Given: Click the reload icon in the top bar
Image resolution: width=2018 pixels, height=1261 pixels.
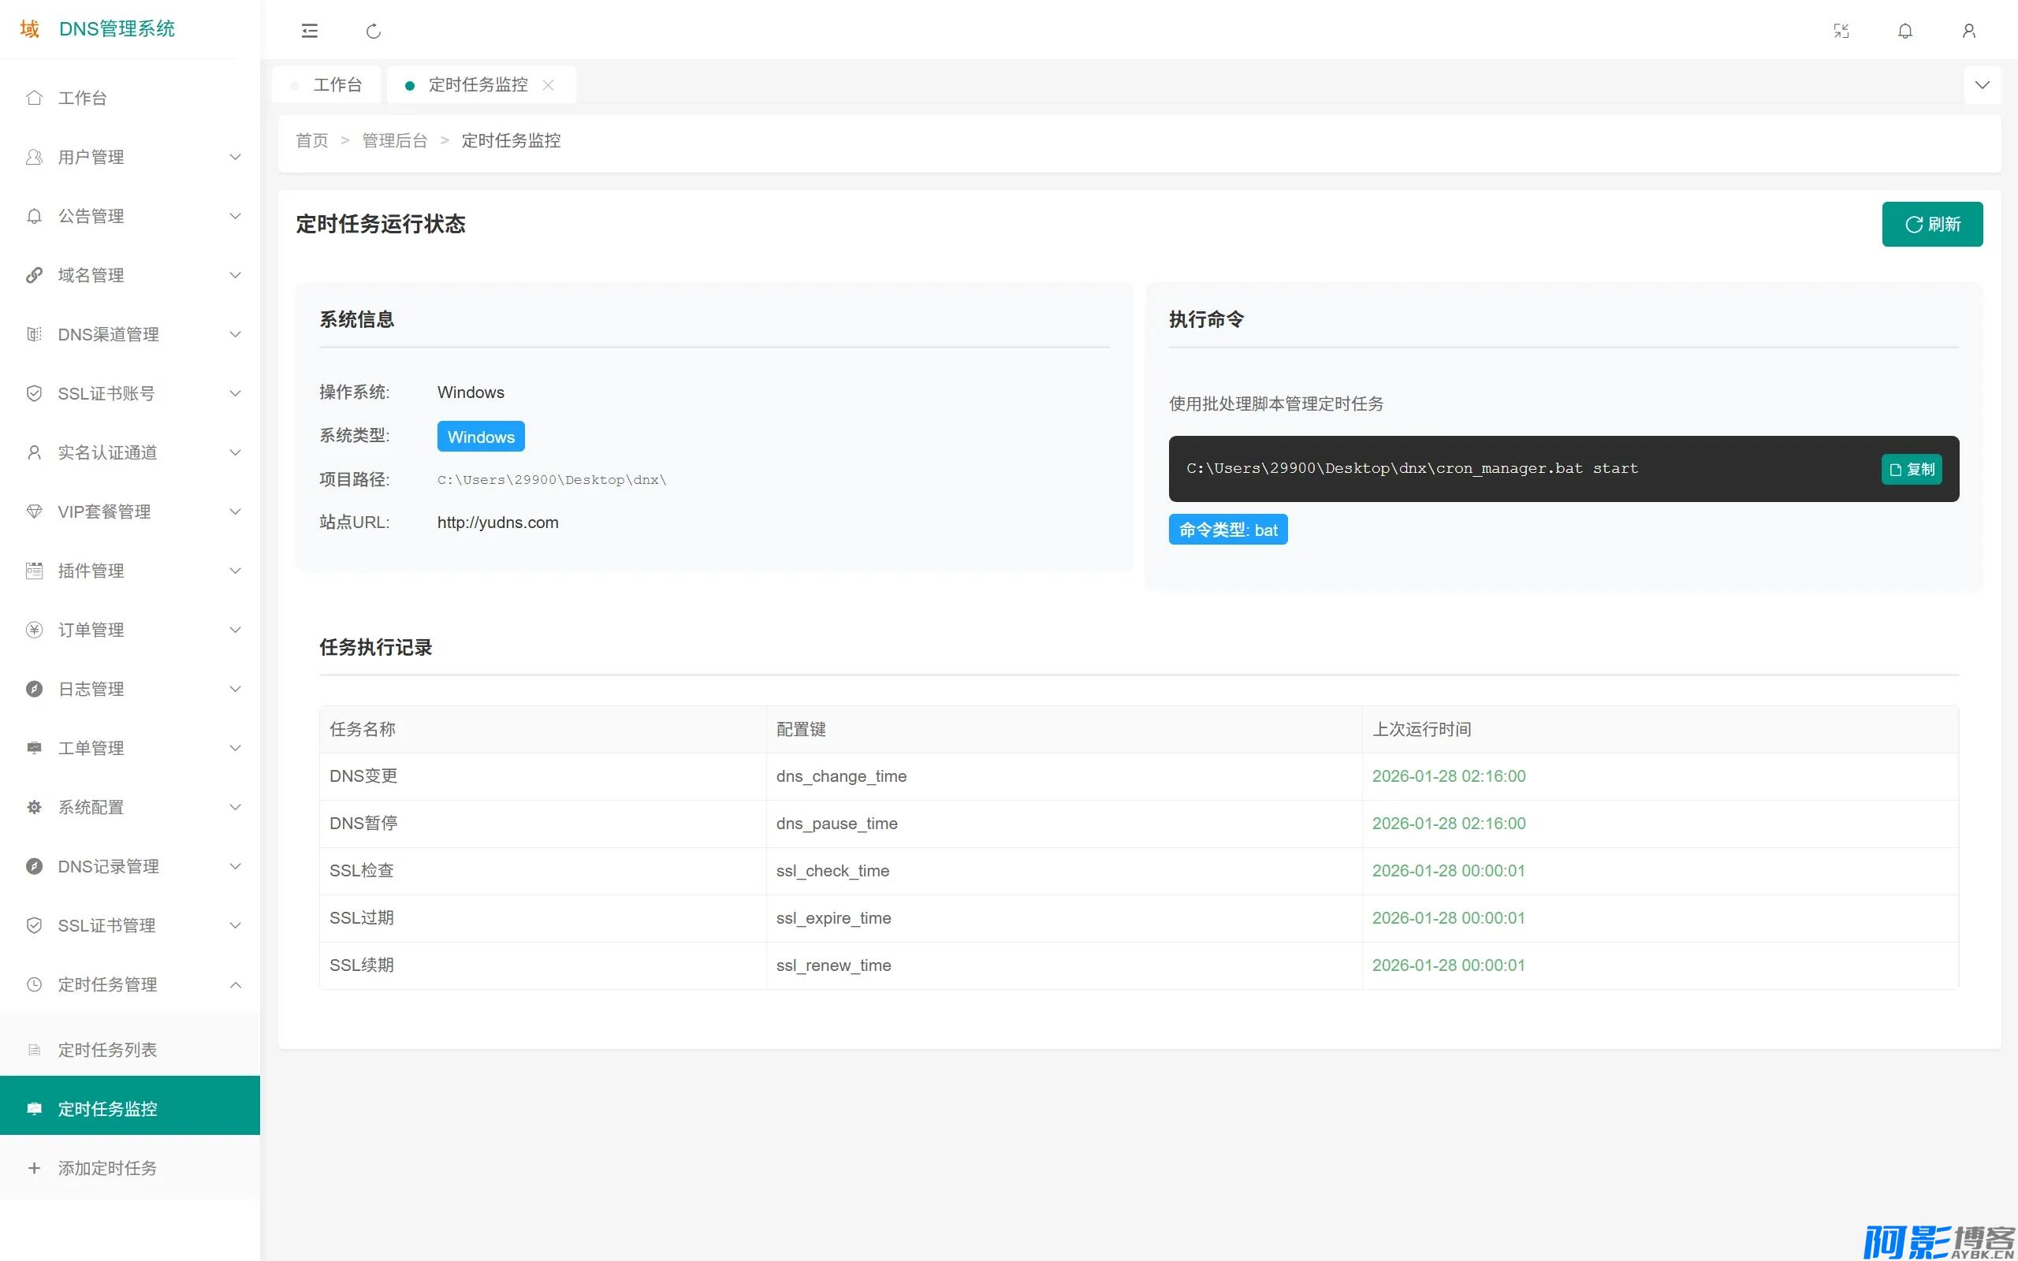Looking at the screenshot, I should (x=374, y=31).
